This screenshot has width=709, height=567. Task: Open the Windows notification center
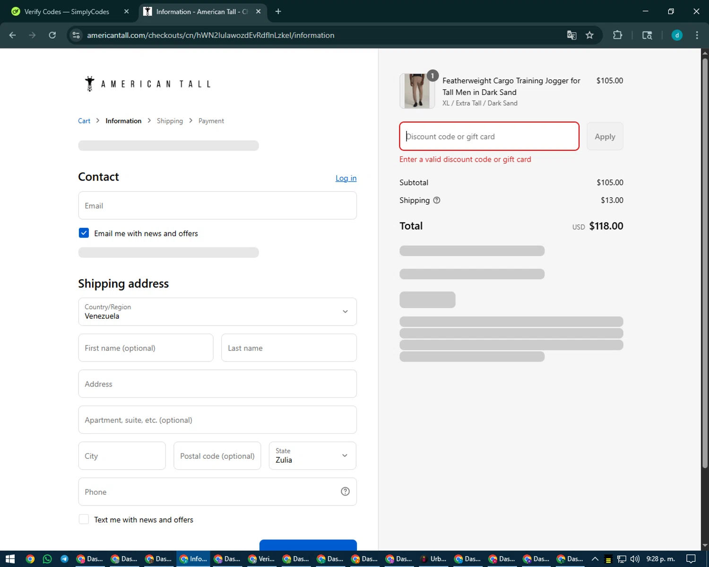(x=691, y=559)
